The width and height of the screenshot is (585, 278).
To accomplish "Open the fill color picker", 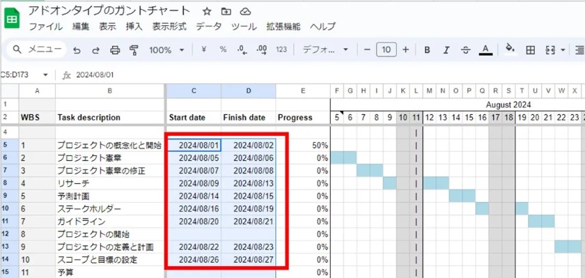I will [510, 49].
